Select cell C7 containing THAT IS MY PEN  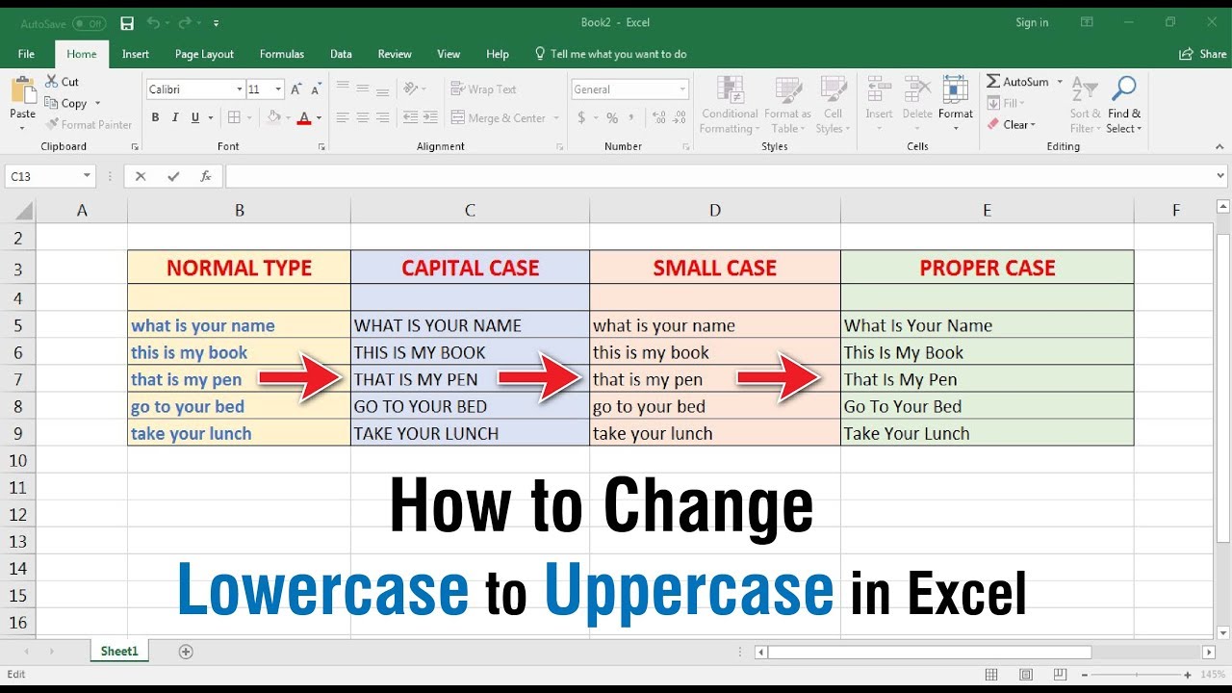(x=452, y=379)
